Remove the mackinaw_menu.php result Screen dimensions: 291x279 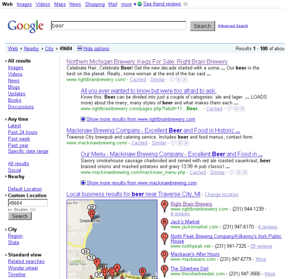coord(245,172)
